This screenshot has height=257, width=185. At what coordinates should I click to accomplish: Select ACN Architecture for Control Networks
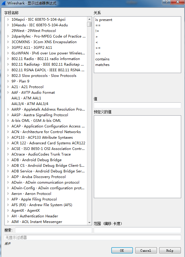pyautogui.click(x=46, y=132)
